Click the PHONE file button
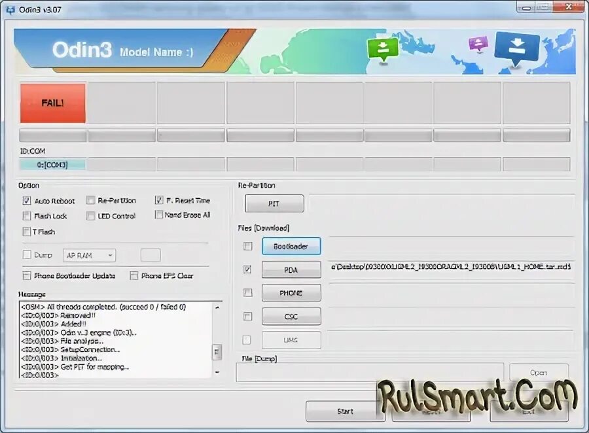This screenshot has height=433, width=589. coord(291,293)
